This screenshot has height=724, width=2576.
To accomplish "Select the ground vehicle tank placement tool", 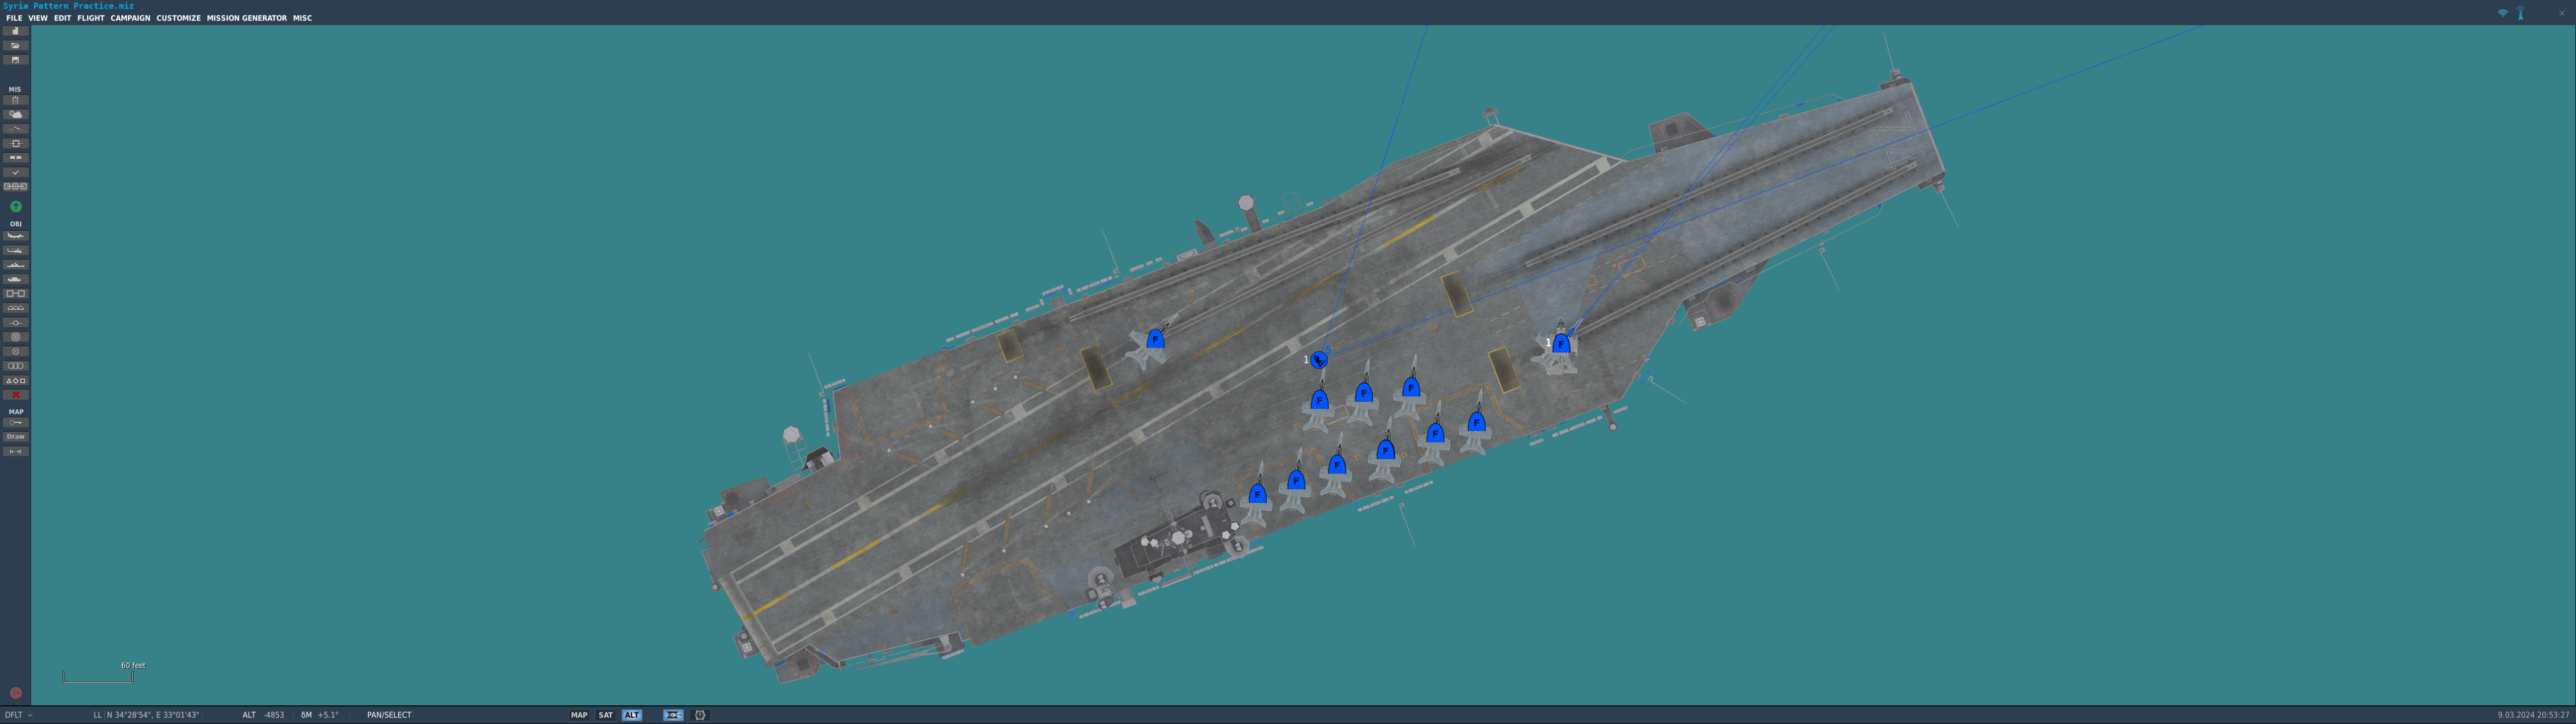I will (15, 279).
